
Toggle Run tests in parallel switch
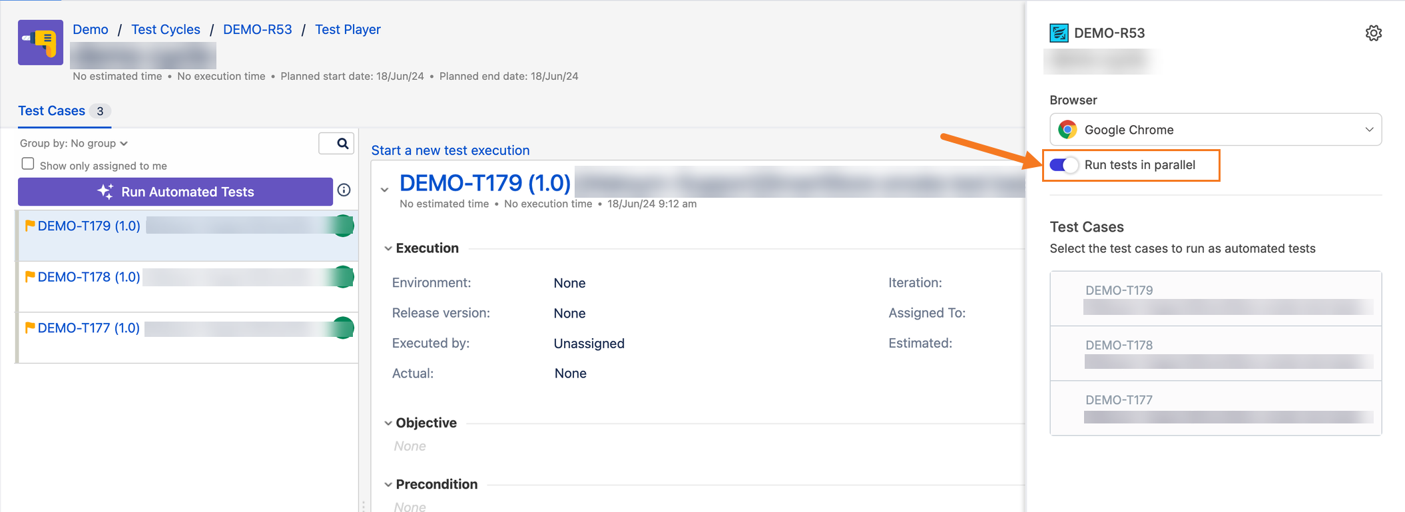point(1064,165)
